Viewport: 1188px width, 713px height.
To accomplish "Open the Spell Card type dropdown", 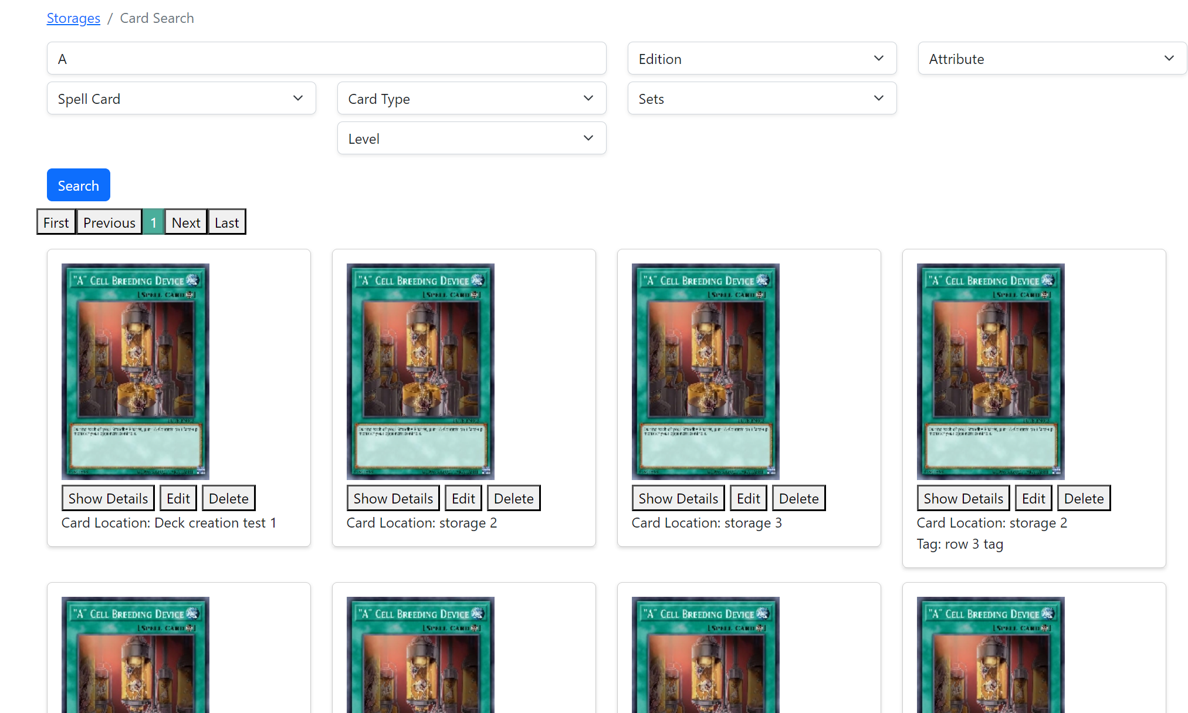I will 181,98.
